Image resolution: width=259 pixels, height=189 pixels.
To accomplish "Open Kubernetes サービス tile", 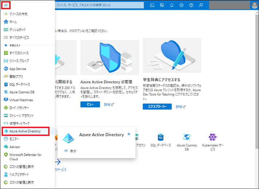I will [213, 142].
